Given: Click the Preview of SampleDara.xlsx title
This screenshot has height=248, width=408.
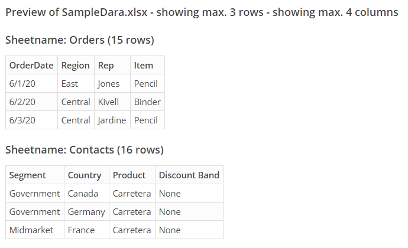Looking at the screenshot, I should pos(202,12).
